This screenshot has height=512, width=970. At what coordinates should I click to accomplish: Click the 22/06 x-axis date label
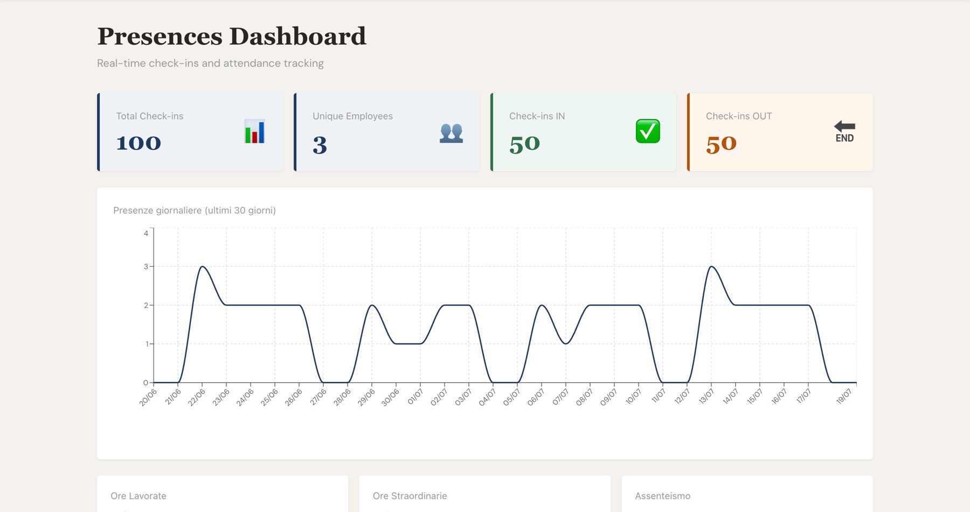[x=197, y=397]
